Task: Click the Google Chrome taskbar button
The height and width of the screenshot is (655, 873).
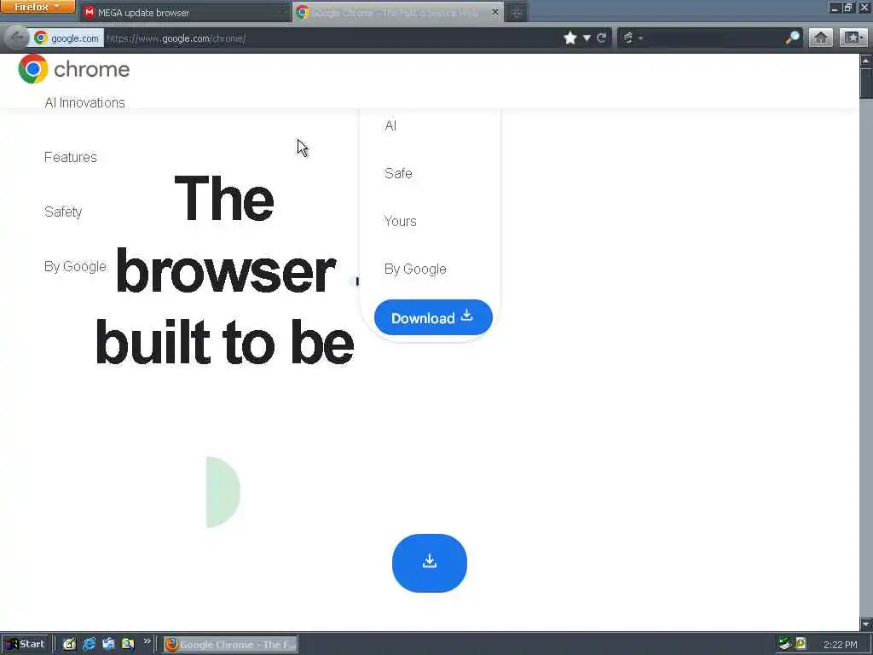Action: tap(230, 645)
